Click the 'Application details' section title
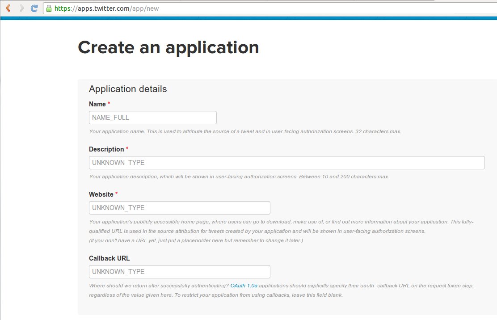 click(x=128, y=89)
